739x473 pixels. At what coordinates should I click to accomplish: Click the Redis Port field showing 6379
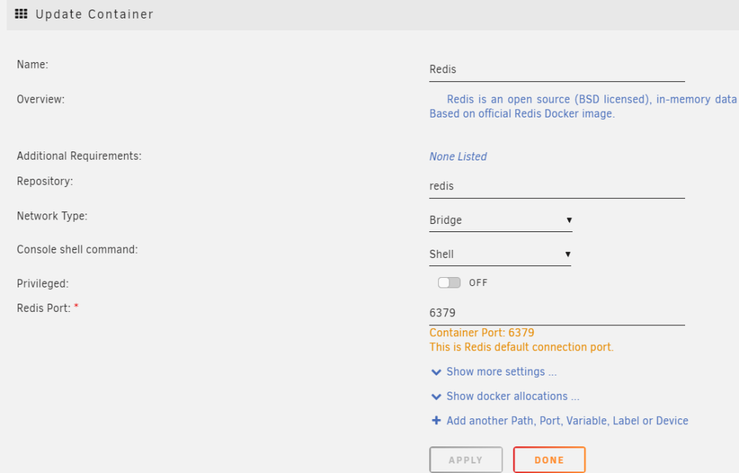click(x=556, y=313)
